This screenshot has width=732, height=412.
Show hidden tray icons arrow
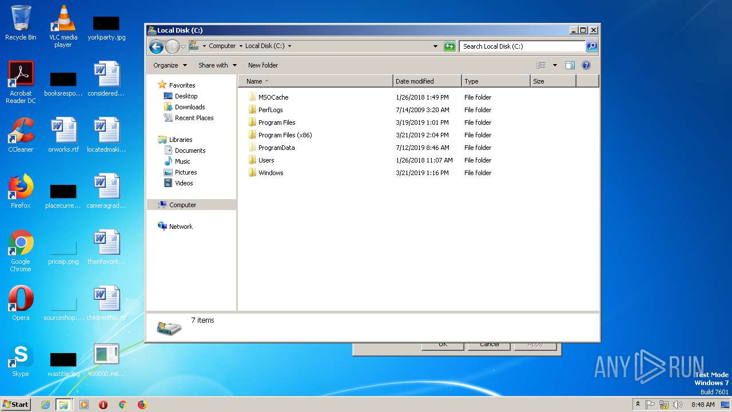[x=638, y=405]
